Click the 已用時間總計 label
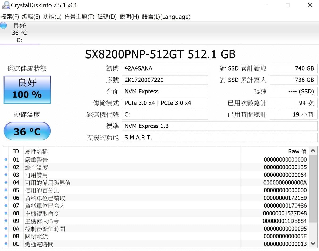The width and height of the screenshot is (319, 251). pos(247,115)
